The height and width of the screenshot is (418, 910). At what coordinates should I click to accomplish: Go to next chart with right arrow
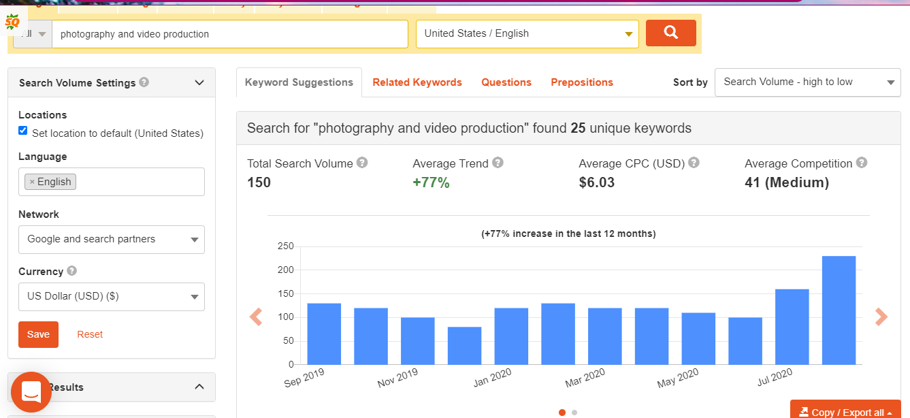tap(881, 317)
